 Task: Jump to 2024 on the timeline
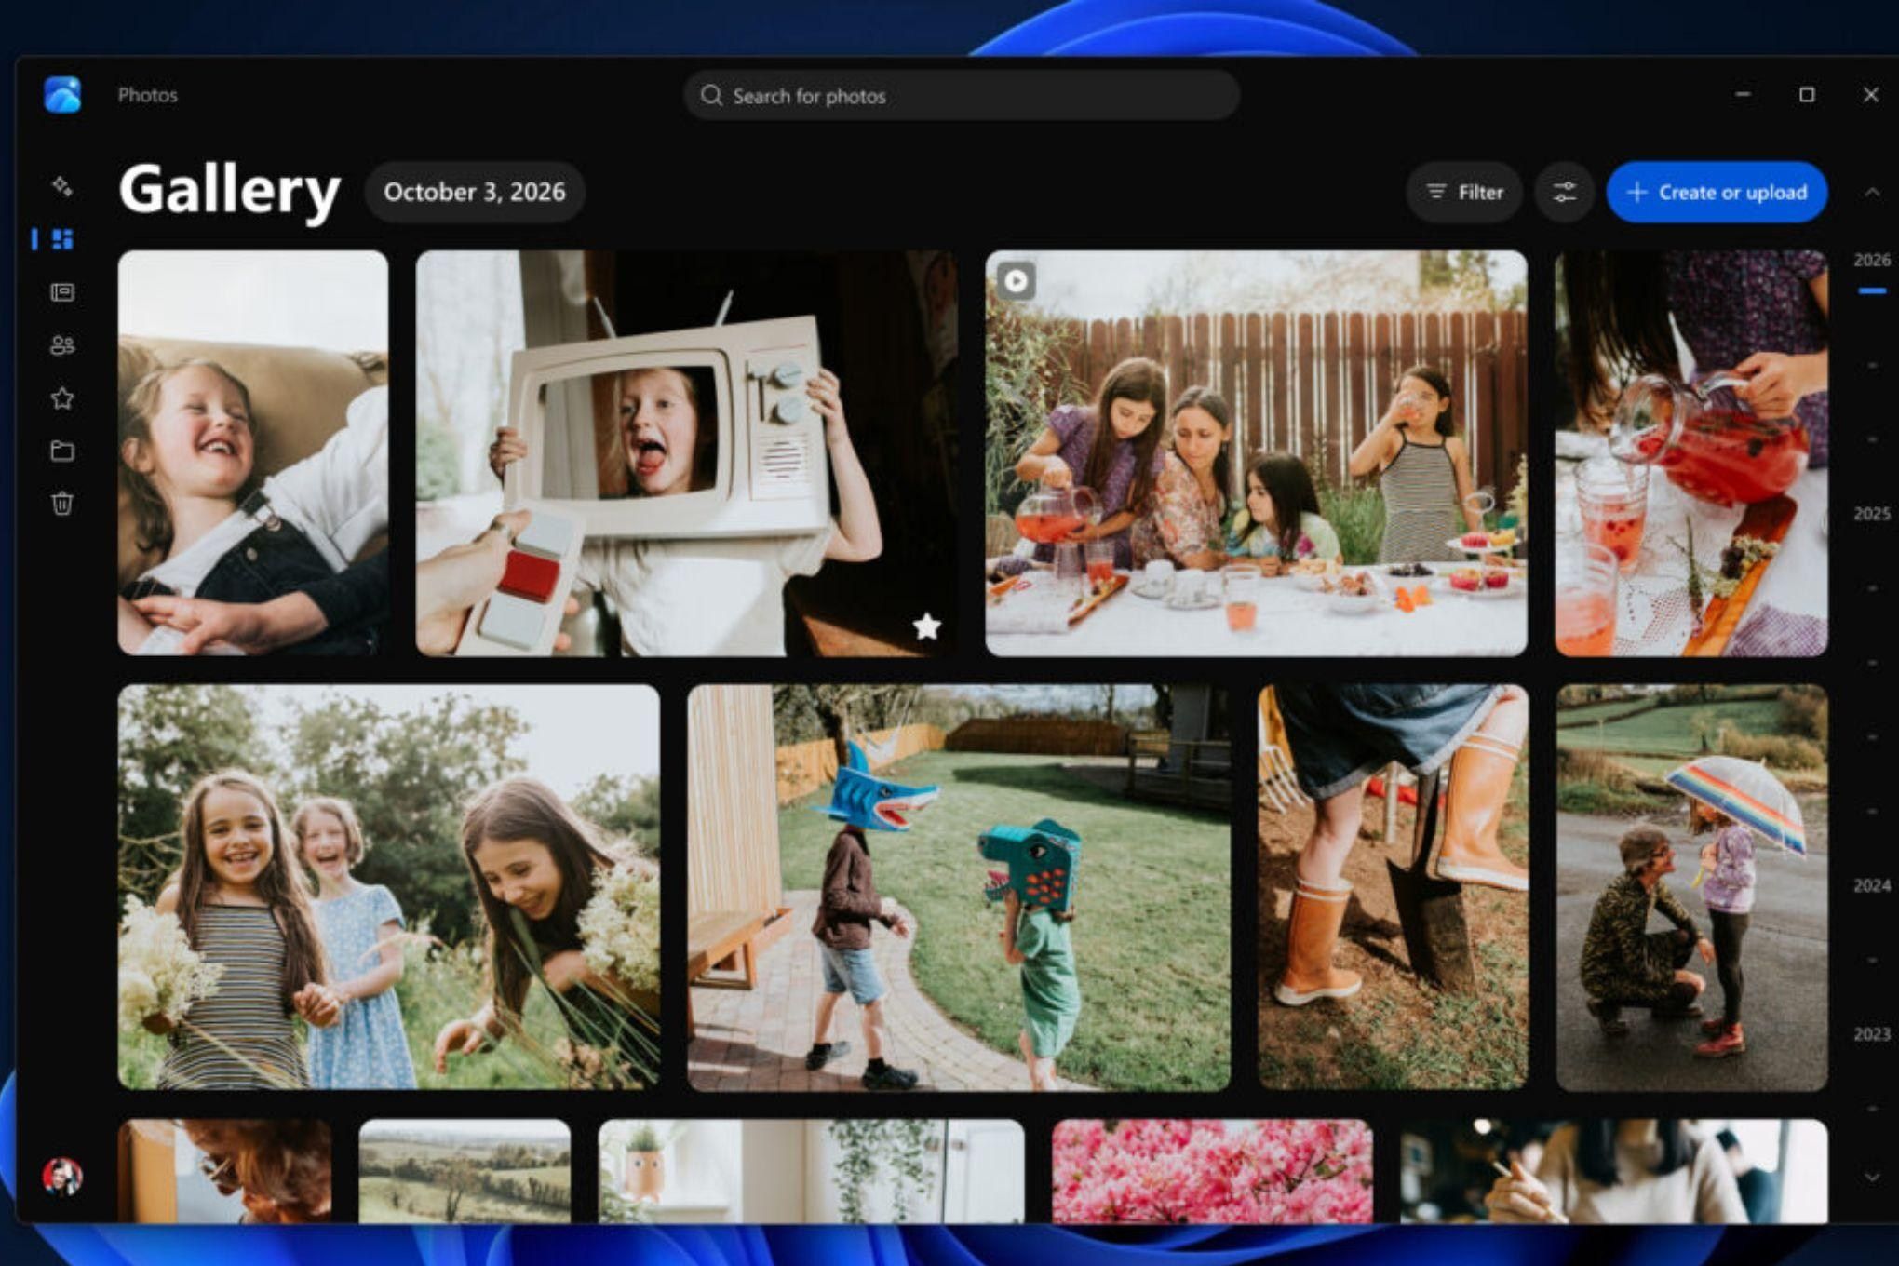tap(1871, 885)
